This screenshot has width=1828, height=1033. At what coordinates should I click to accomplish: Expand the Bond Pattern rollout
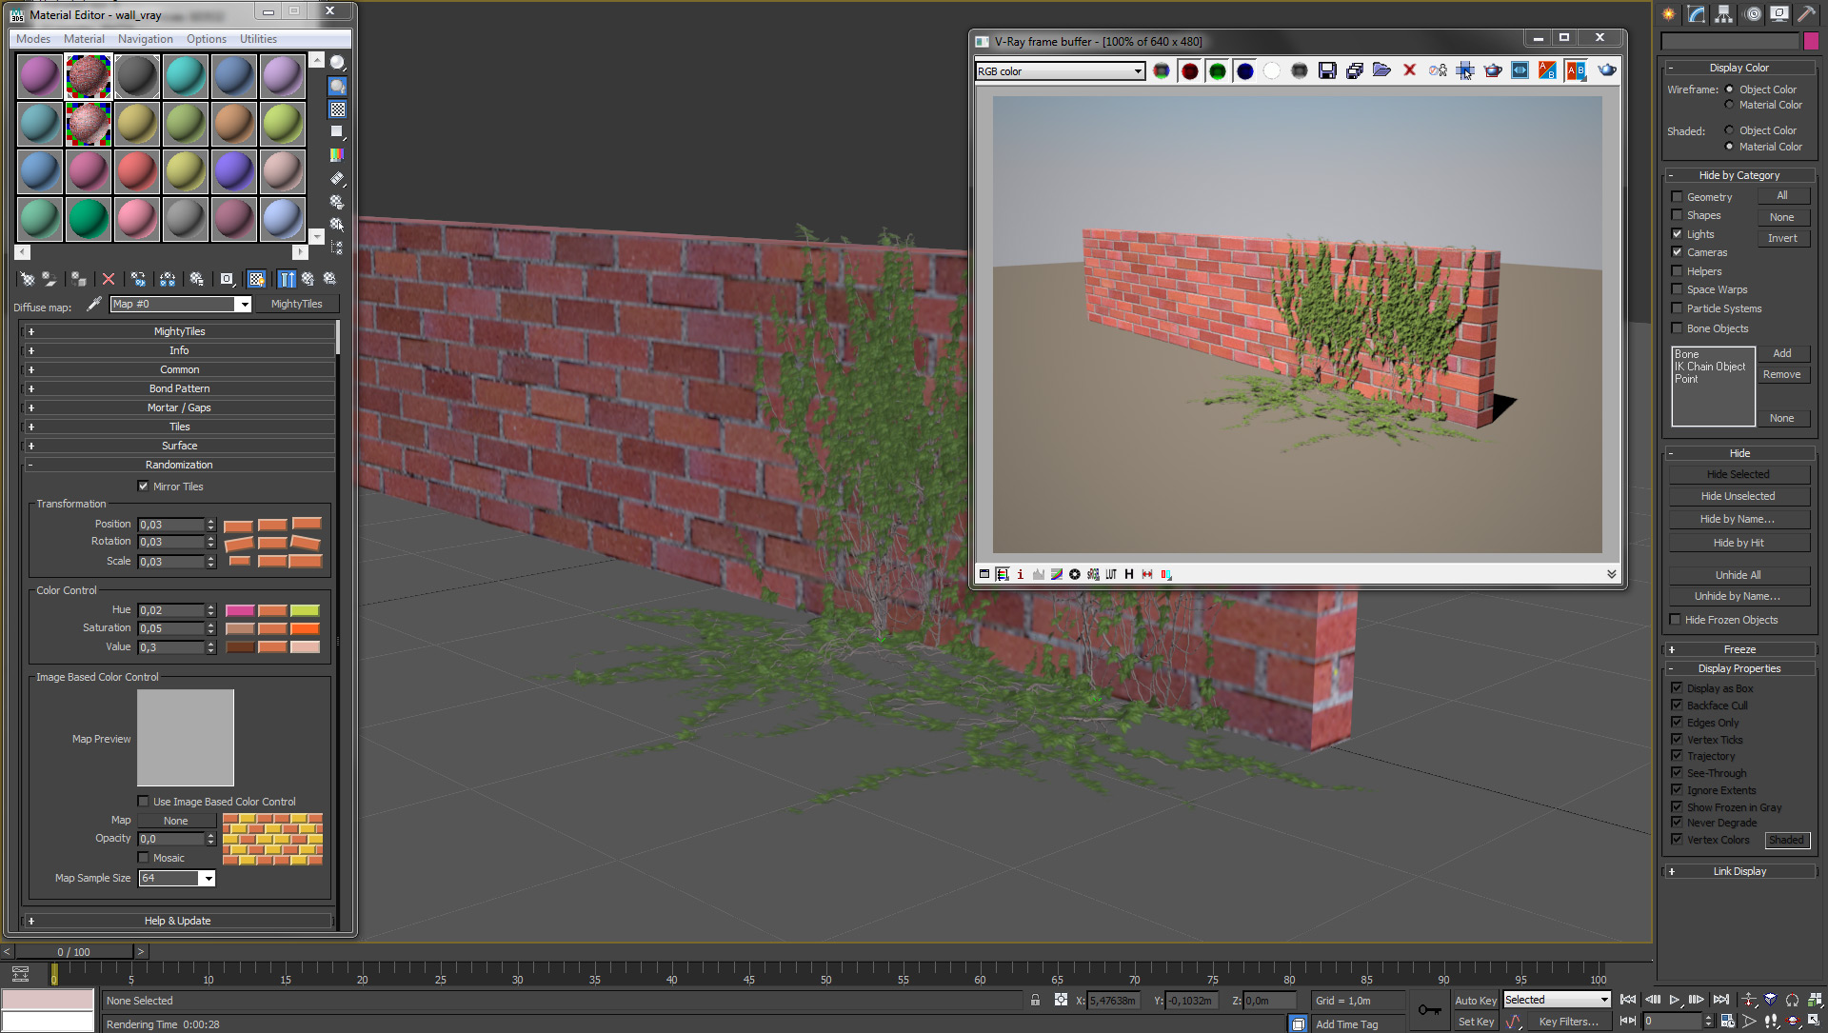pos(179,388)
